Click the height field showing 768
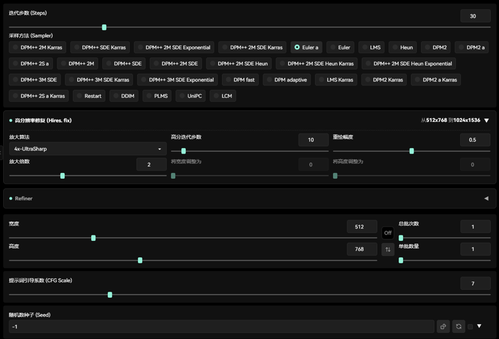499x339 pixels. pyautogui.click(x=362, y=249)
